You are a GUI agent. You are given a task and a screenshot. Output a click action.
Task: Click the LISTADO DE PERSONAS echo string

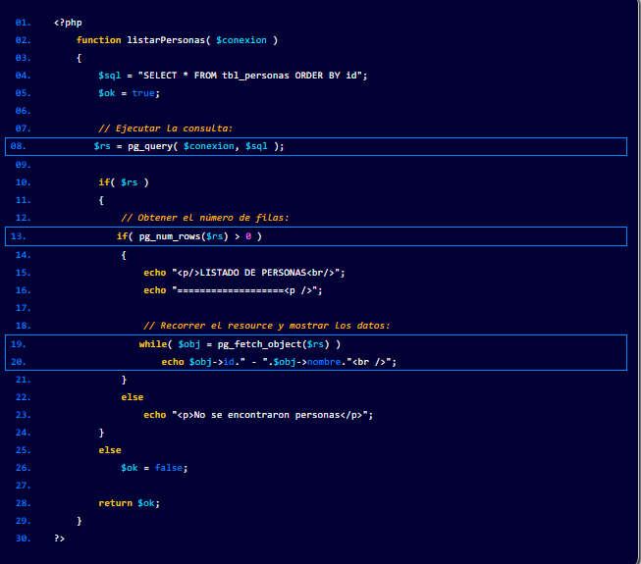[258, 273]
